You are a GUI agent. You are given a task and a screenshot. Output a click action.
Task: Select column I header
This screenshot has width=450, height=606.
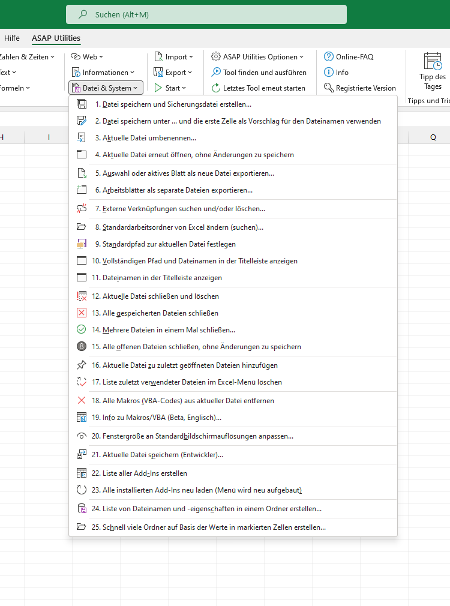pyautogui.click(x=49, y=137)
